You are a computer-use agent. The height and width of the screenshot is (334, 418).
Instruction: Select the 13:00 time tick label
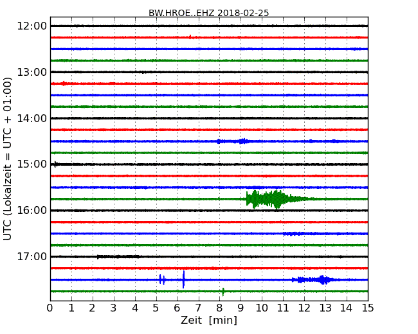point(32,72)
